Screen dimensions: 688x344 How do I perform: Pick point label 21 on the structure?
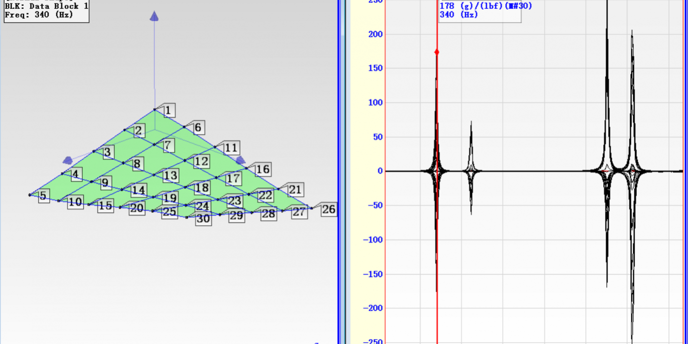tap(295, 190)
